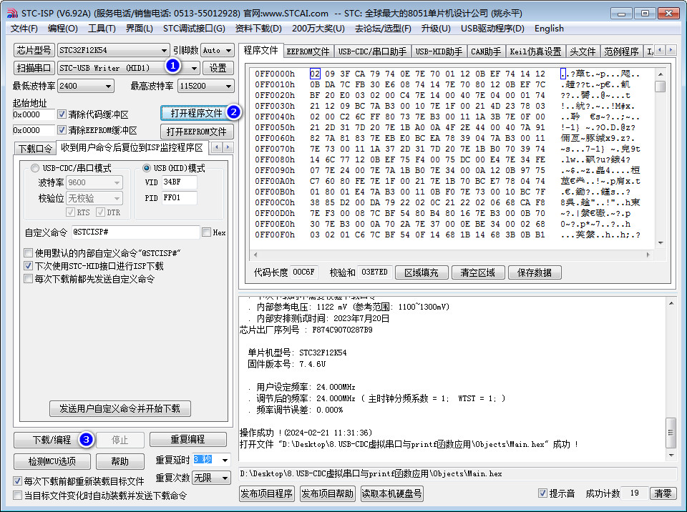Image resolution: width=687 pixels, height=512 pixels.
Task: Open 重复次数 无限 dropdown
Action: [x=225, y=478]
